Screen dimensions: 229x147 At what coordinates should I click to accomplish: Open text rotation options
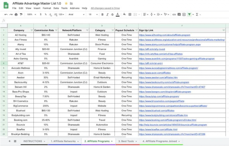coord(166,14)
